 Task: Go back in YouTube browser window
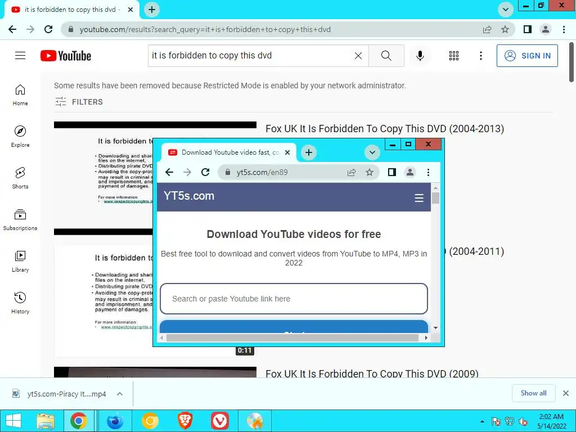point(12,29)
